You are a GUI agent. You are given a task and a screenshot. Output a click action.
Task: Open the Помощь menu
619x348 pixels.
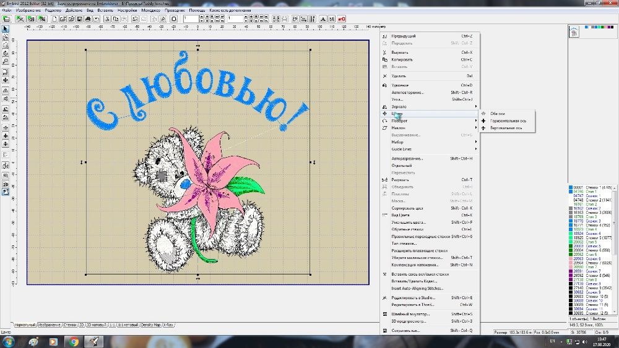[x=197, y=11]
